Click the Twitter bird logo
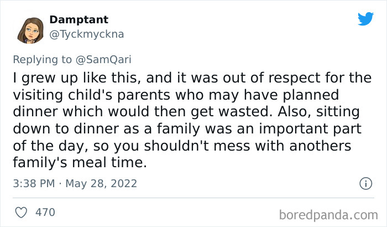 [x=365, y=19]
